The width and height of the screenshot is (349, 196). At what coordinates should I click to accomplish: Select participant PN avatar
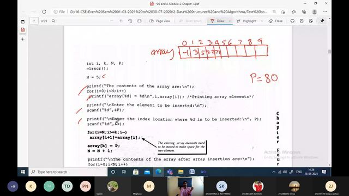coord(85,186)
